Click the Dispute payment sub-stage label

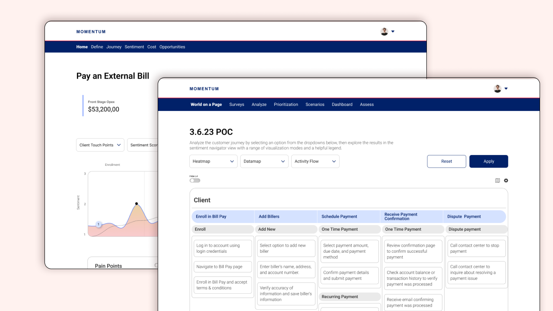tap(477, 229)
